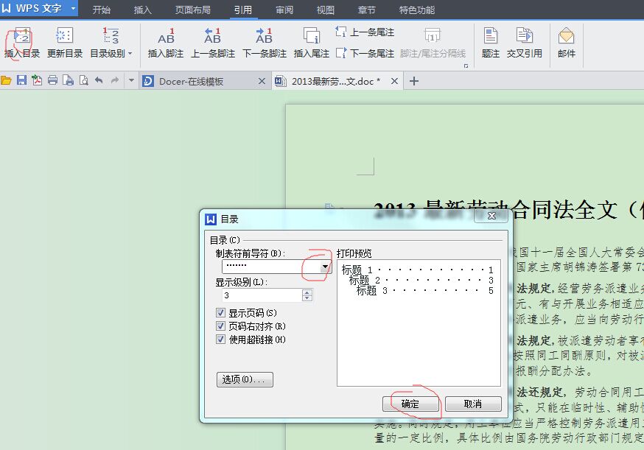Close the 目录 dialog with X button

point(491,216)
